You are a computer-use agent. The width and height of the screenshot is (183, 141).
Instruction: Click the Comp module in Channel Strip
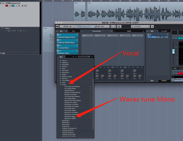pos(100,36)
